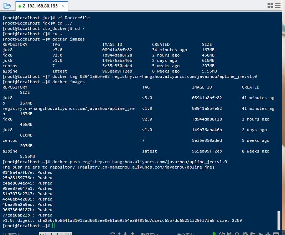Click 'REPOSITORY' header in the first listing
Image resolution: width=285 pixels, height=235 pixels.
[x=15, y=44]
